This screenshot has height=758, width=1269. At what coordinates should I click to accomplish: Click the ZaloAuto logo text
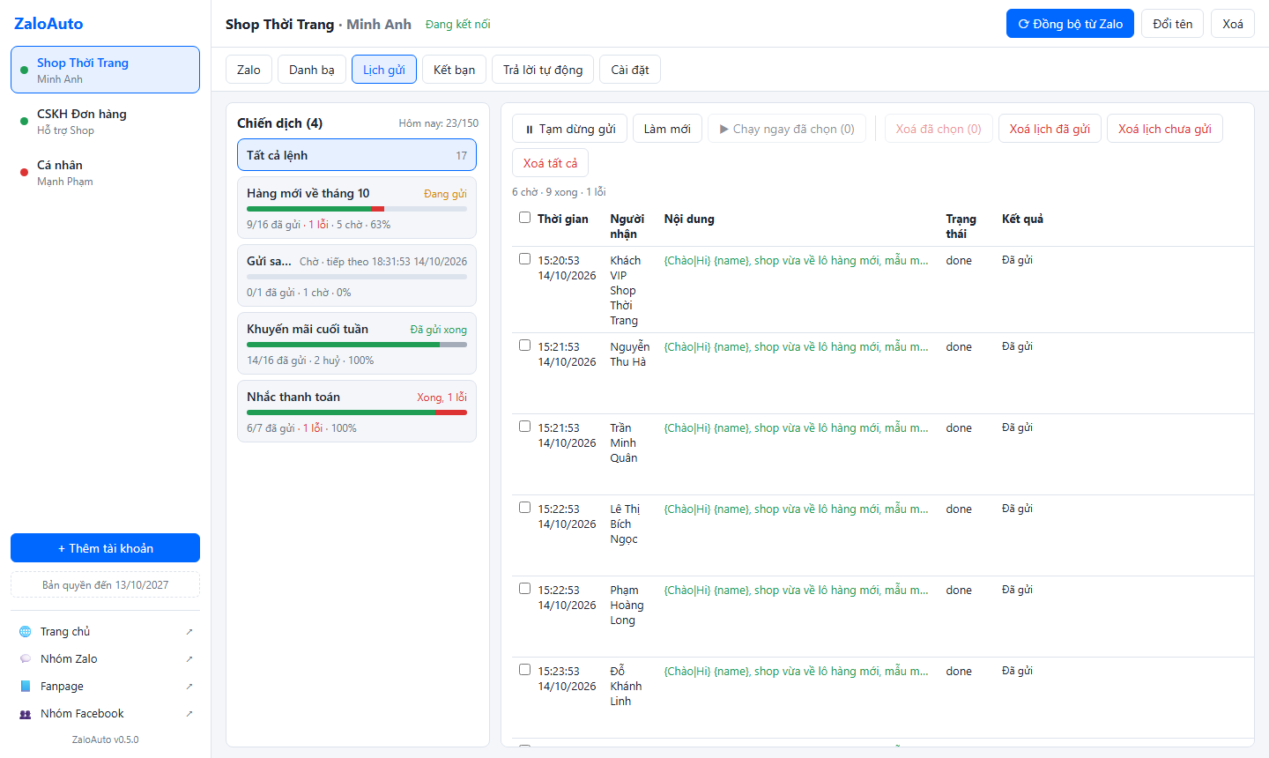point(48,24)
